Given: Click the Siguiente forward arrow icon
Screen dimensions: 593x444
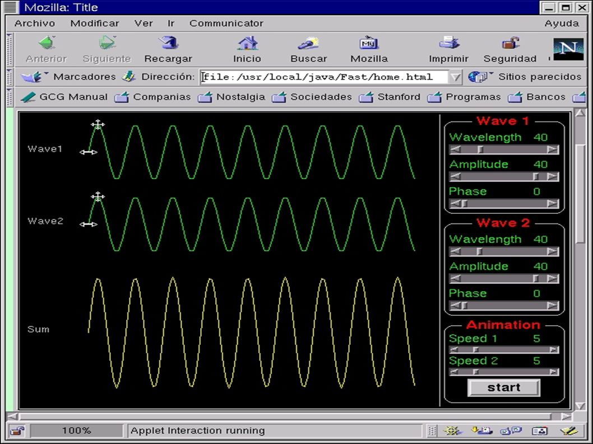Looking at the screenshot, I should 108,43.
